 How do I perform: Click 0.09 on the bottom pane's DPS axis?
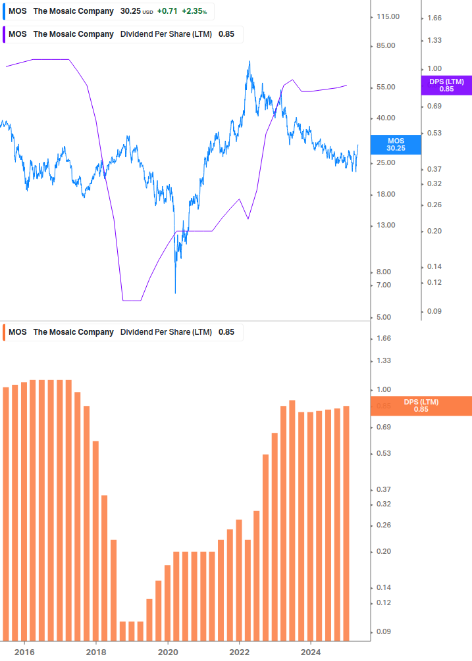click(384, 631)
